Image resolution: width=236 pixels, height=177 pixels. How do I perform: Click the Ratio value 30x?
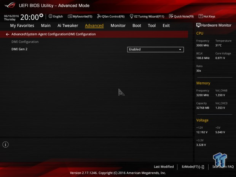coord(199,70)
